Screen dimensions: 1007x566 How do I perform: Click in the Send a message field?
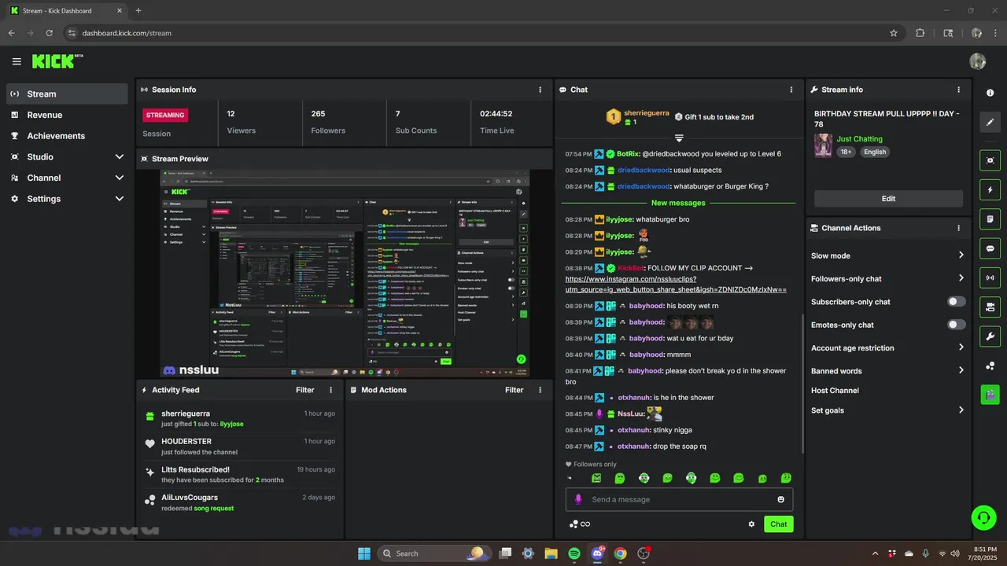click(x=679, y=499)
